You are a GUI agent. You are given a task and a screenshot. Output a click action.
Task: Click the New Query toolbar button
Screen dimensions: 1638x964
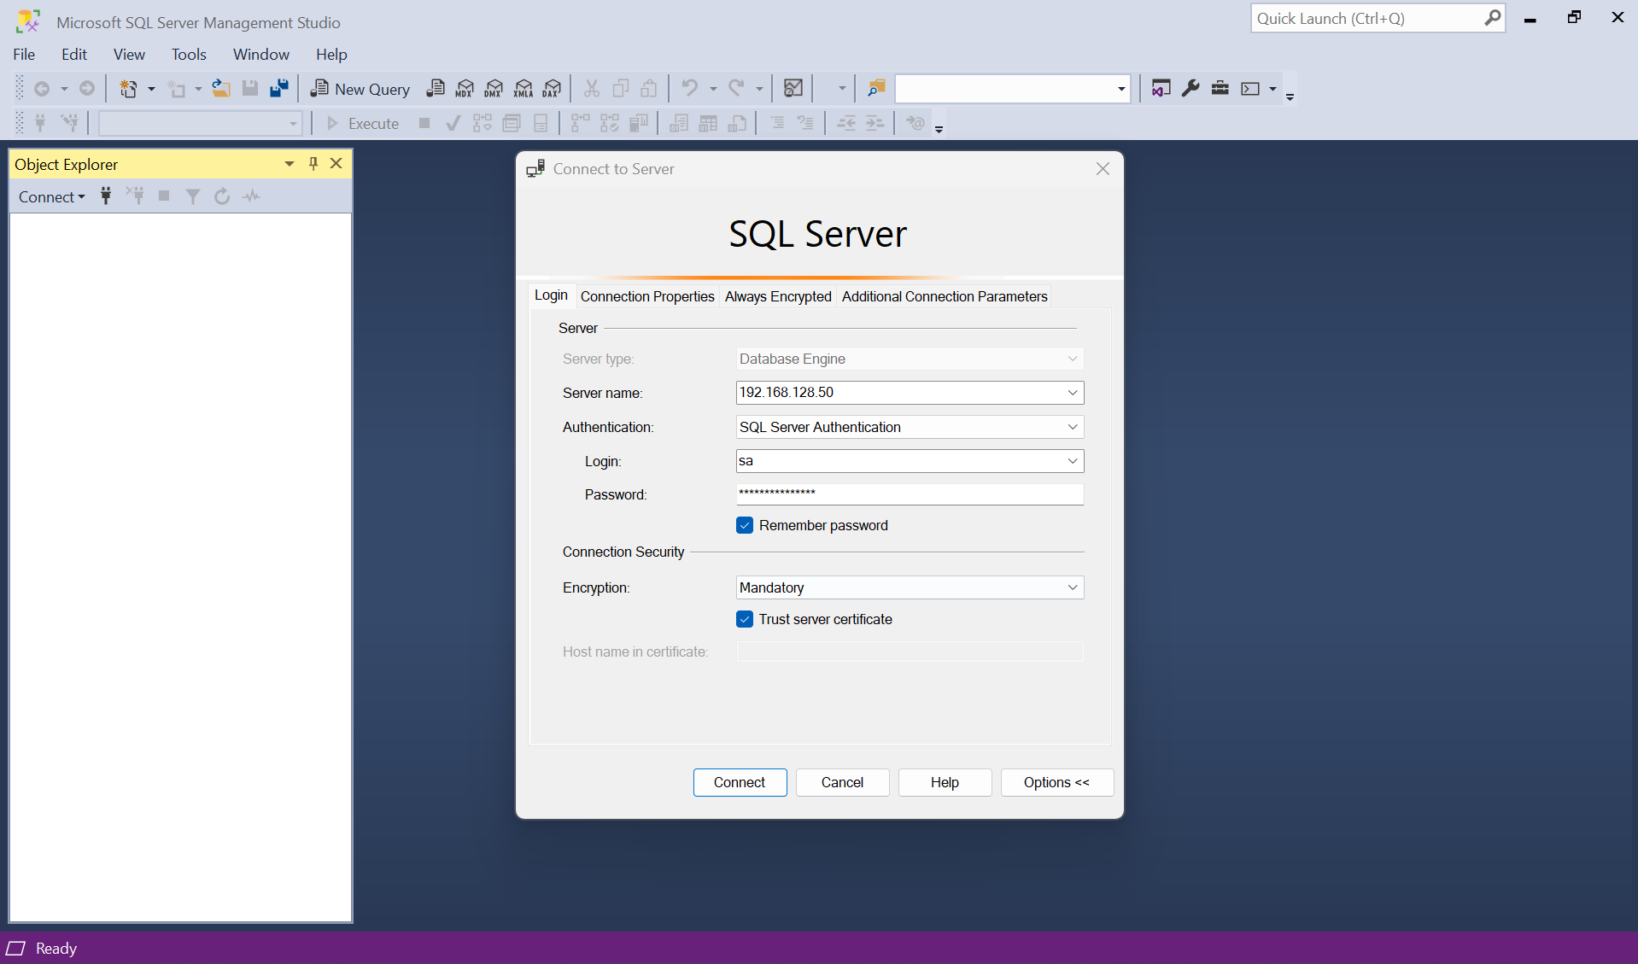click(360, 89)
